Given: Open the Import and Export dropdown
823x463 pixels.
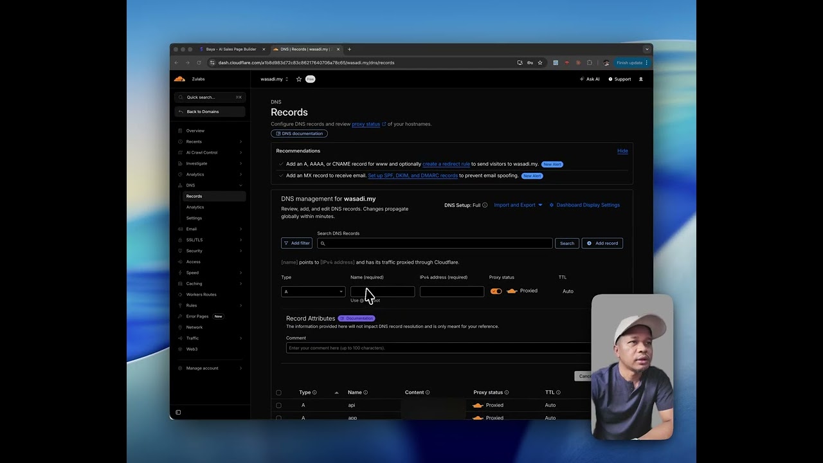Looking at the screenshot, I should click(518, 205).
